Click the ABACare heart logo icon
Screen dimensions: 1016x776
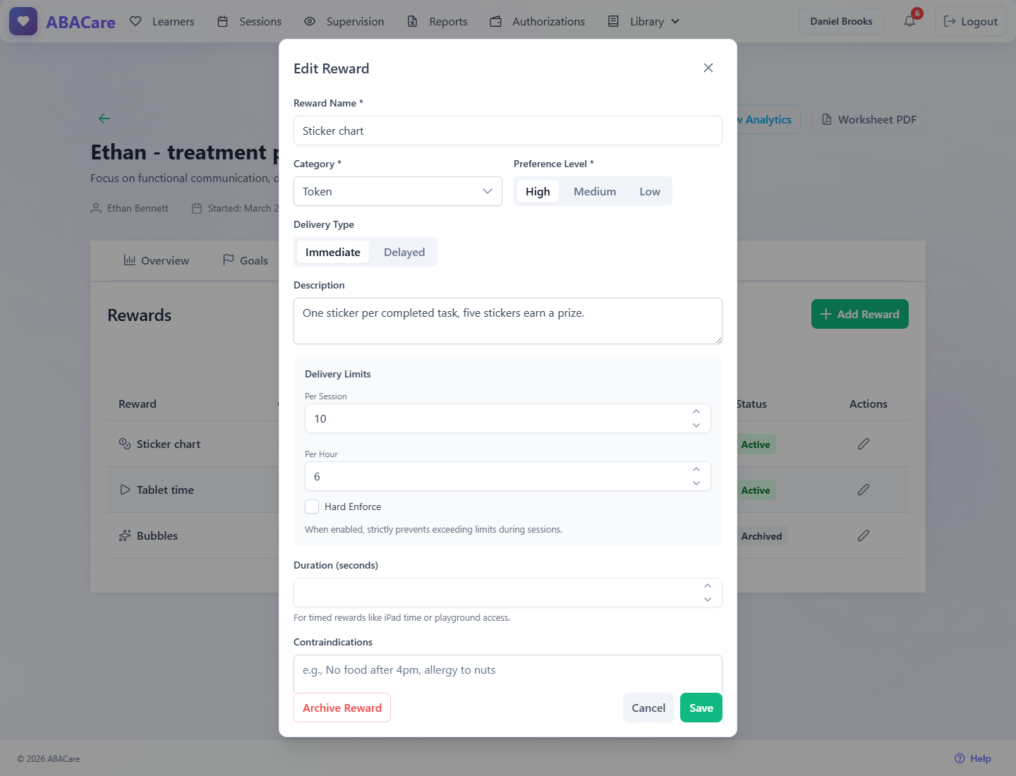[23, 21]
